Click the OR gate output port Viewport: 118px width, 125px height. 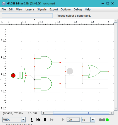coord(108,71)
